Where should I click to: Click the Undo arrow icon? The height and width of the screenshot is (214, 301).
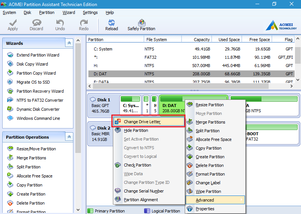tap(60, 23)
